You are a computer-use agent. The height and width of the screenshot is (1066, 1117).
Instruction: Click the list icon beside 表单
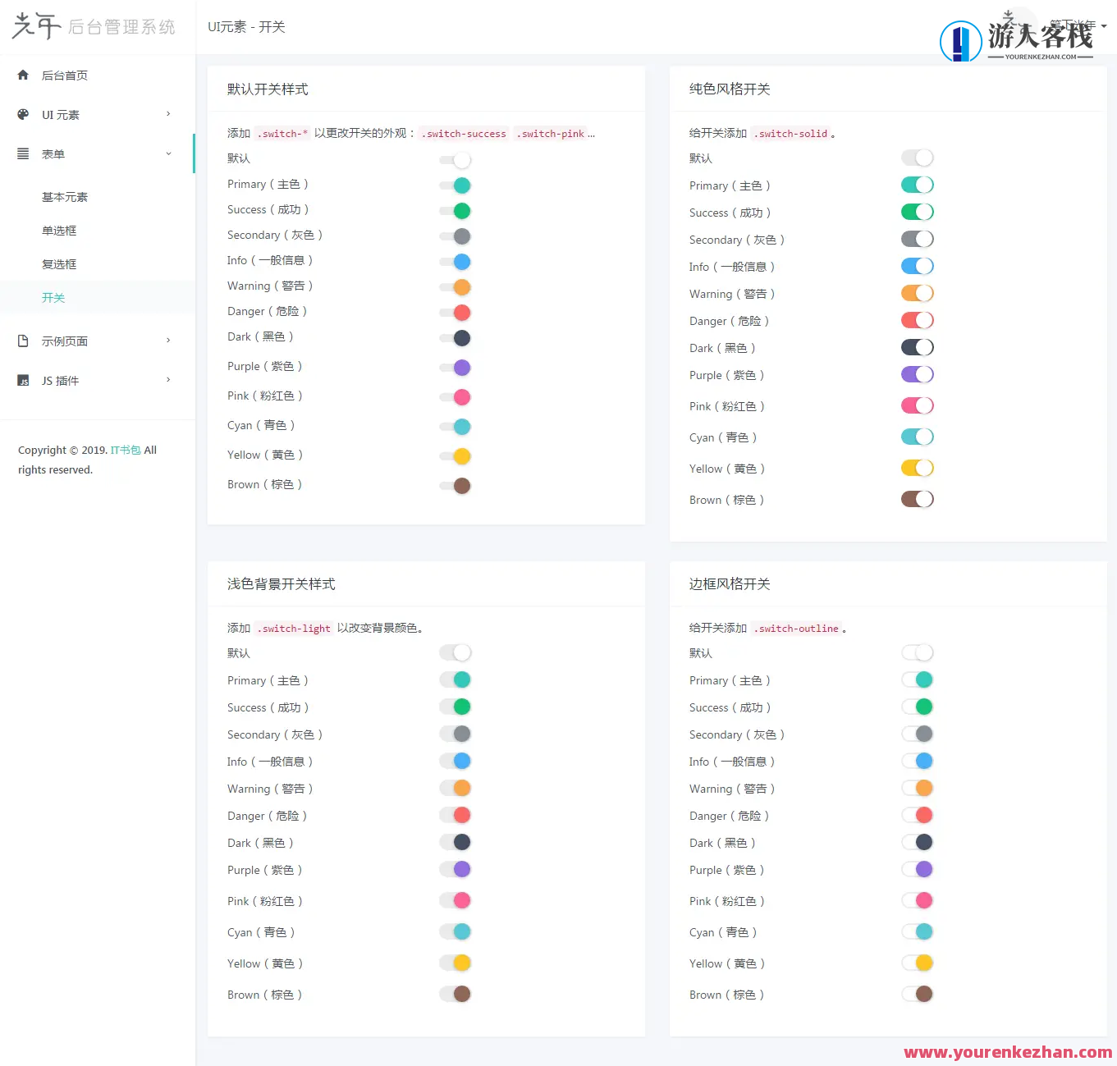tap(23, 154)
